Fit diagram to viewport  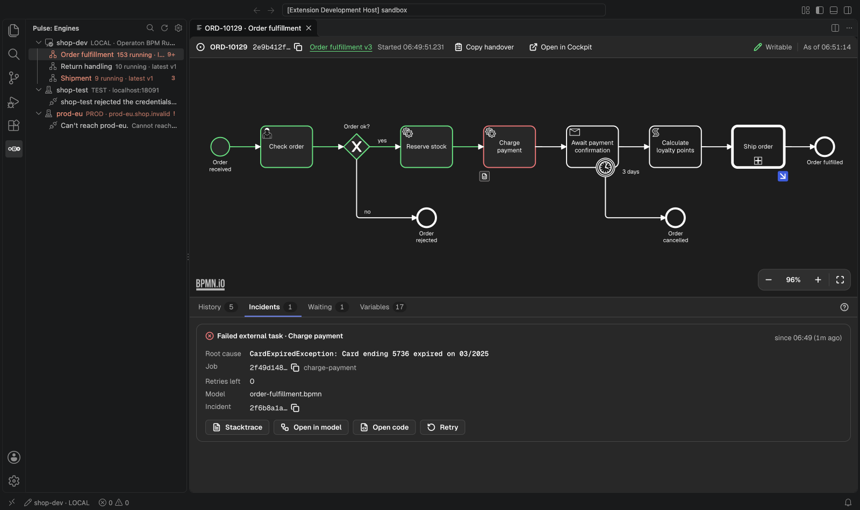[x=840, y=280]
